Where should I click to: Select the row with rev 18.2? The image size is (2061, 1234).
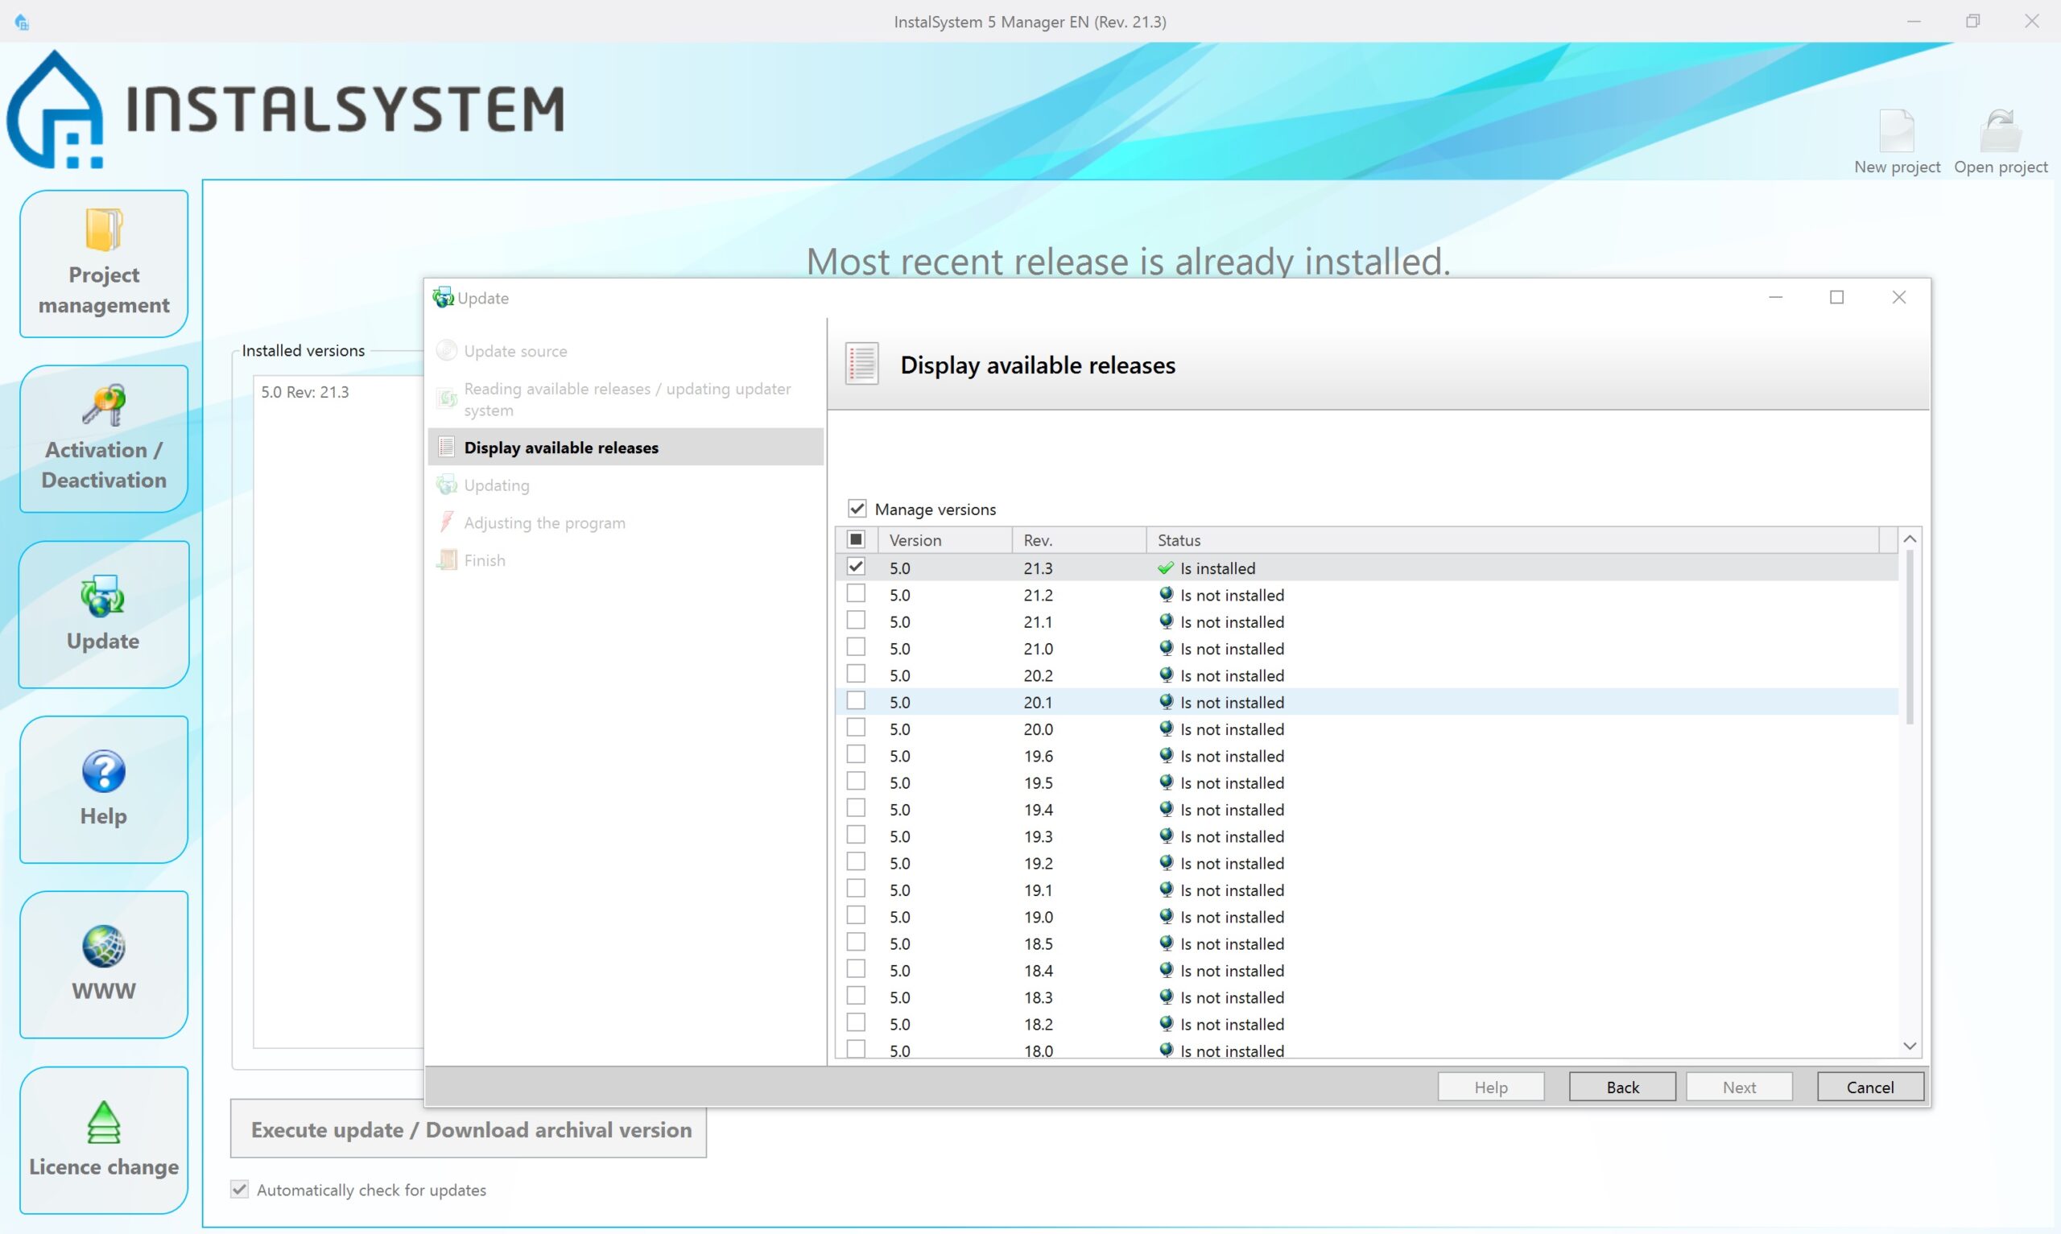click(x=1367, y=1024)
